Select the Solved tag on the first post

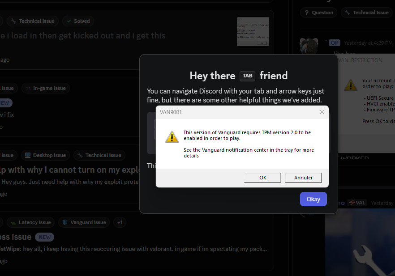(78, 21)
